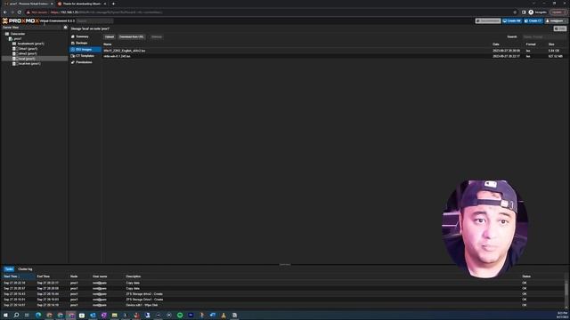Click the Create VM button
This screenshot has height=320, width=570.
tap(512, 21)
